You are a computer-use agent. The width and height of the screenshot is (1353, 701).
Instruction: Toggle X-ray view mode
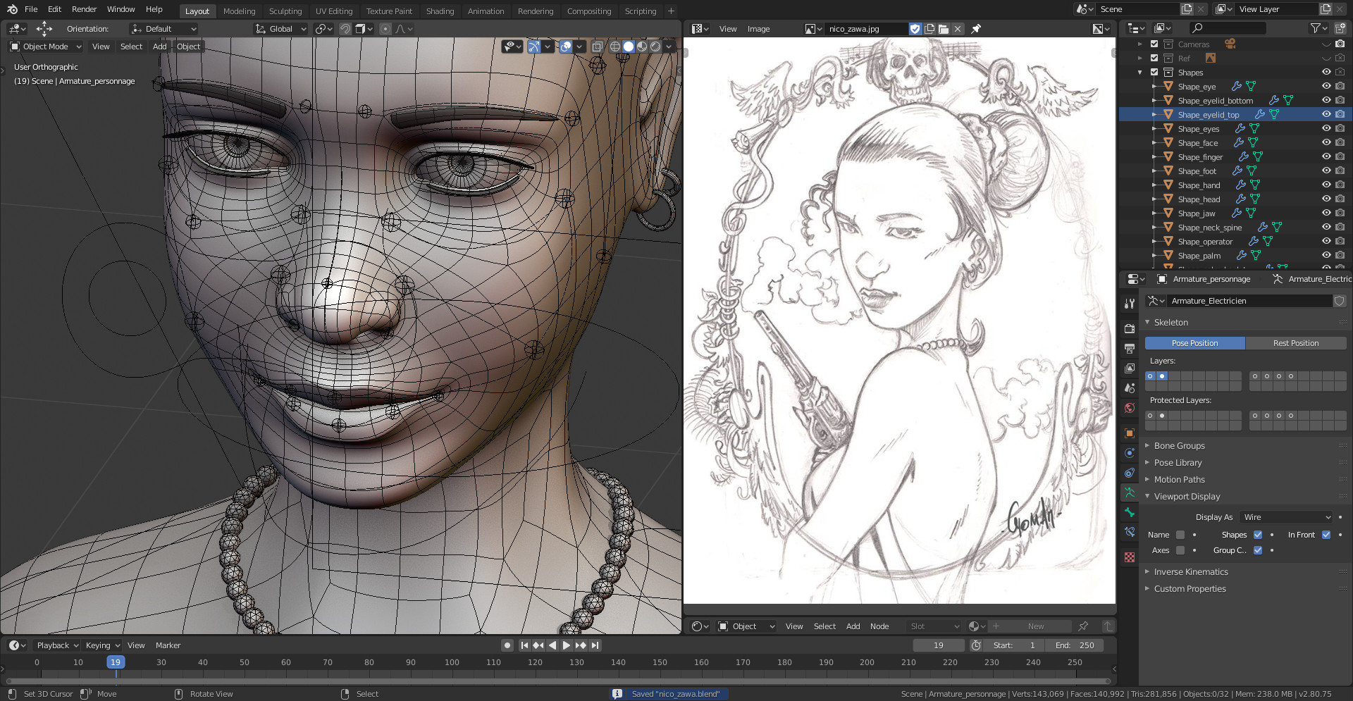click(x=597, y=46)
